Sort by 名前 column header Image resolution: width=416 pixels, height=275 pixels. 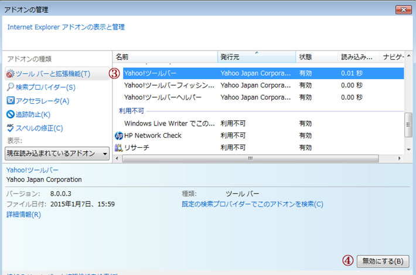165,57
